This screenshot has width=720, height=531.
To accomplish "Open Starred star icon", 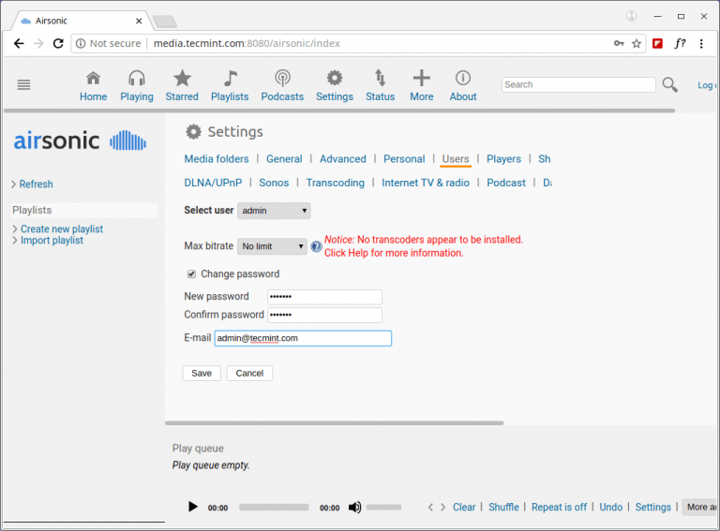I will pos(182,78).
